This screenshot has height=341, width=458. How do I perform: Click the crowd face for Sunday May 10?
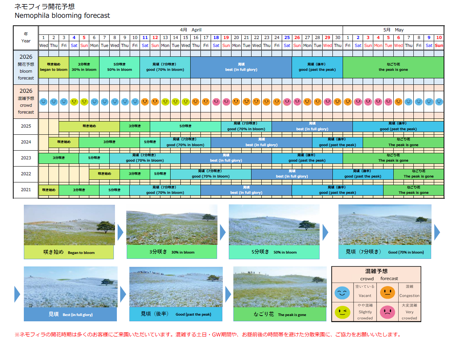pos(439,102)
